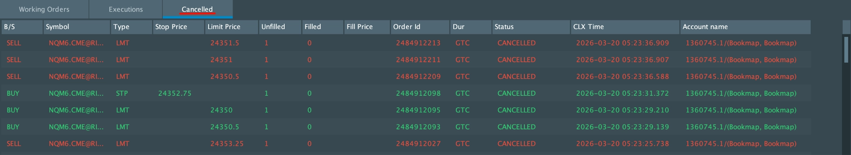851x155 pixels.
Task: Click the Dur column header
Action: pyautogui.click(x=471, y=27)
